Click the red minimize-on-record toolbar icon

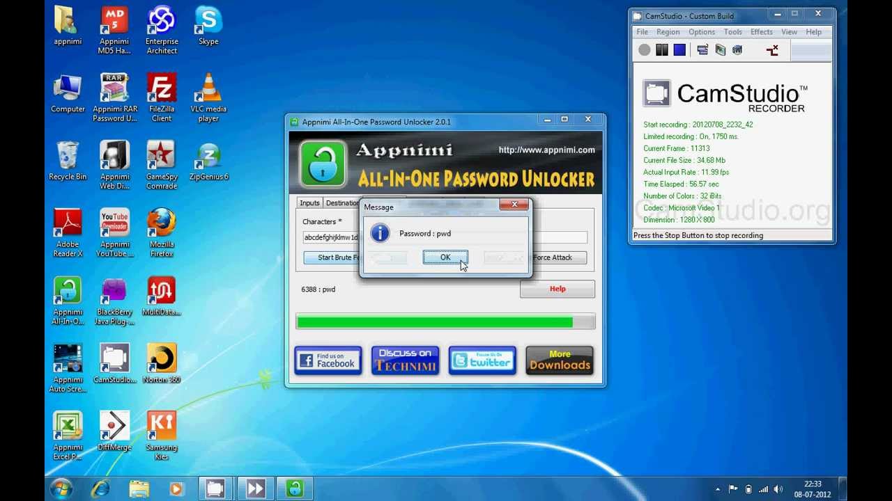[x=772, y=50]
